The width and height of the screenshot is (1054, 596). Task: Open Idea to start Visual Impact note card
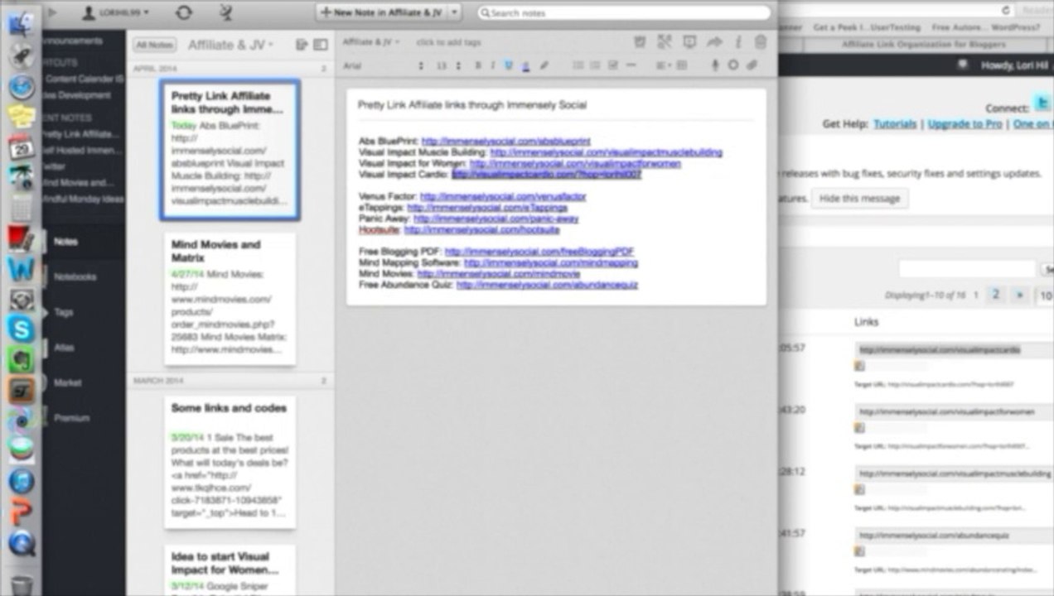point(230,570)
